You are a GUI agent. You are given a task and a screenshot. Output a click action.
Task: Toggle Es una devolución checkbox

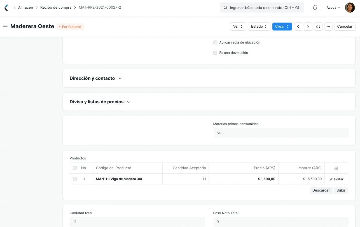click(x=215, y=53)
